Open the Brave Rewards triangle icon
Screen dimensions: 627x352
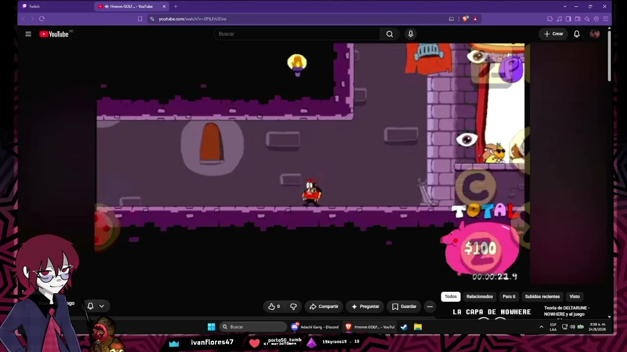pos(475,19)
